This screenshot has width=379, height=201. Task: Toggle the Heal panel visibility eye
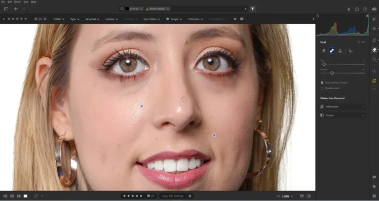364,42
